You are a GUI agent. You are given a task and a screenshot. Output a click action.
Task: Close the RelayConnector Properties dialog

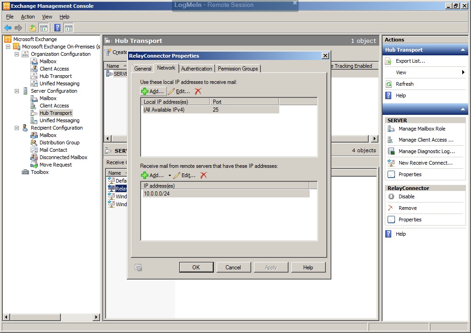click(x=325, y=56)
